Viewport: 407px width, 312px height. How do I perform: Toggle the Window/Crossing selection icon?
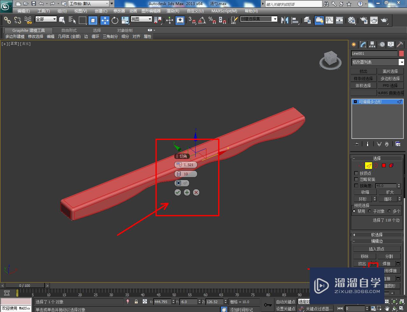[x=93, y=20]
